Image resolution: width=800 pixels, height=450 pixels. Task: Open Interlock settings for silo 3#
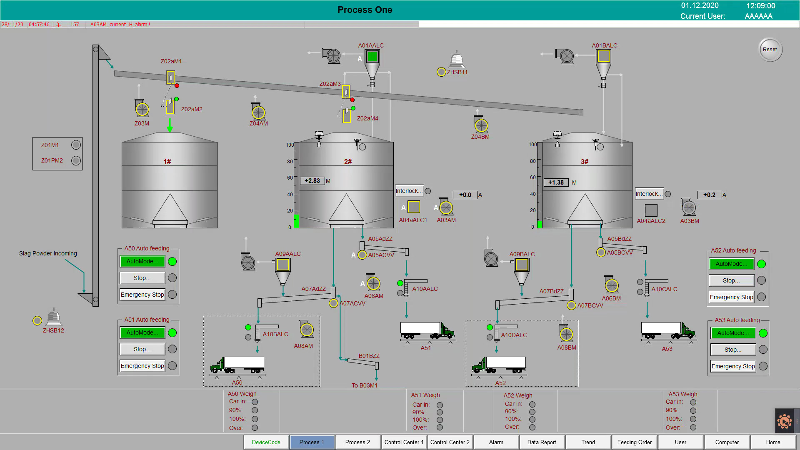click(x=649, y=194)
